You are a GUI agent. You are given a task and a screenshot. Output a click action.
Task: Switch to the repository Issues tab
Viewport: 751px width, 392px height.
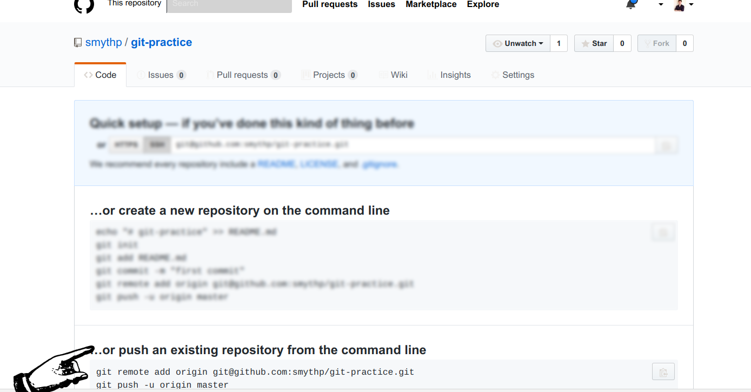coord(161,75)
